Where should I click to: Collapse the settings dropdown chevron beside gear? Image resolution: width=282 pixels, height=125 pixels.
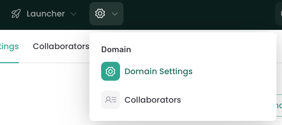pos(115,14)
